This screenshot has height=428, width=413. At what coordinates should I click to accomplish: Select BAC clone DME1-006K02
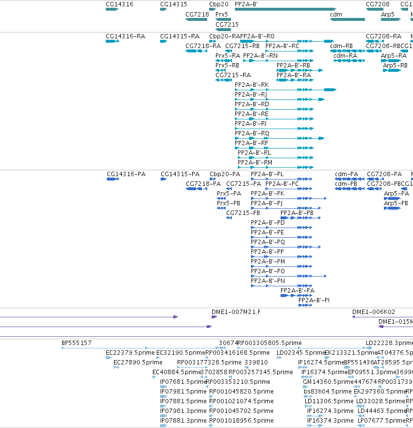pyautogui.click(x=374, y=312)
